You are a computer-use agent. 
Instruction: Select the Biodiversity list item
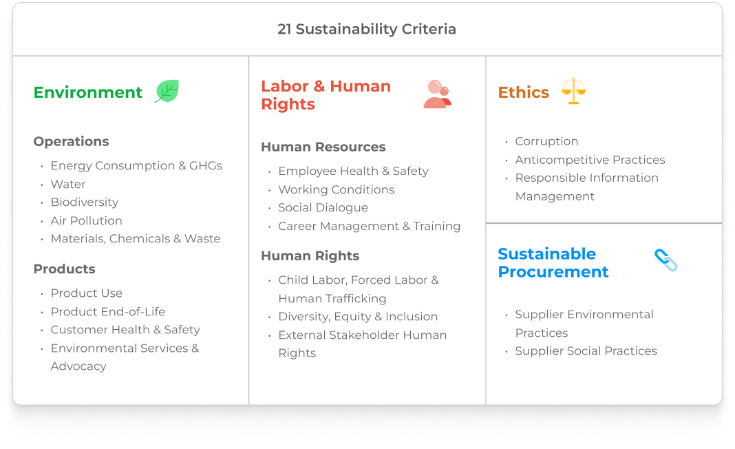(84, 202)
